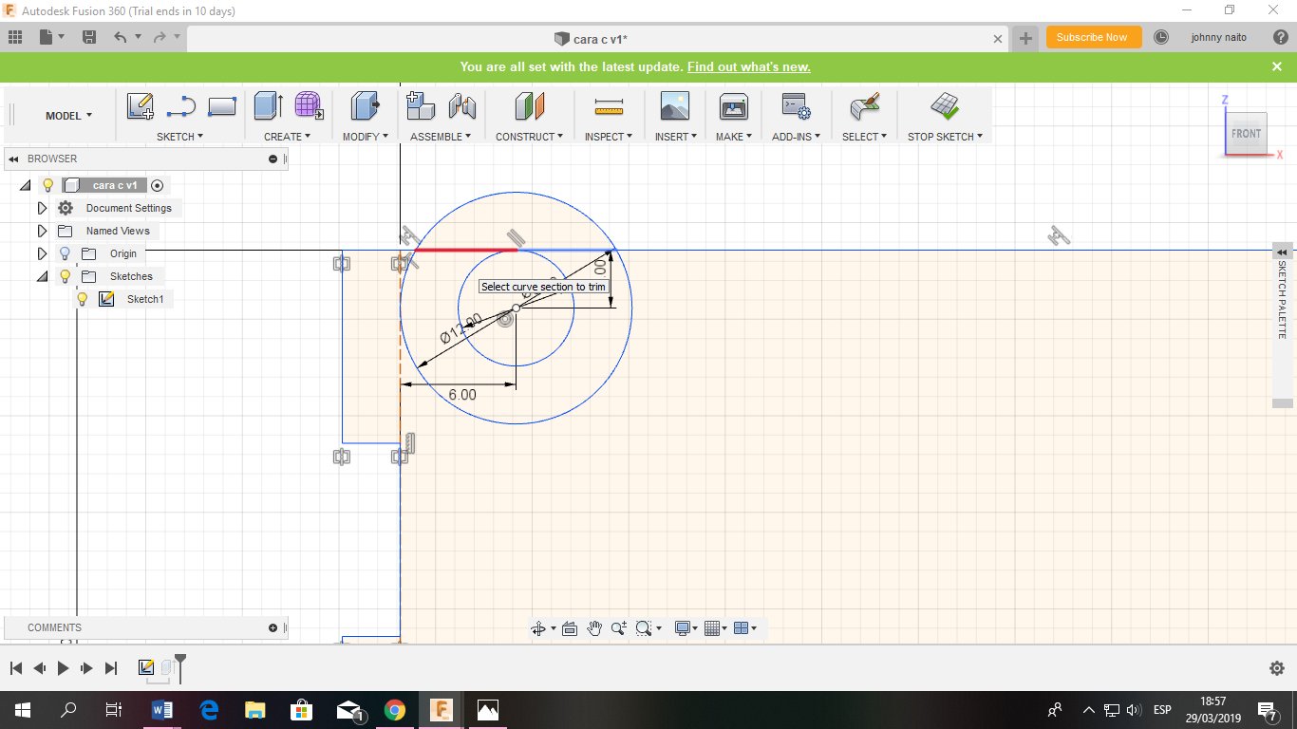This screenshot has width=1297, height=729.
Task: Click the Subscribe Now button
Action: pos(1093,37)
